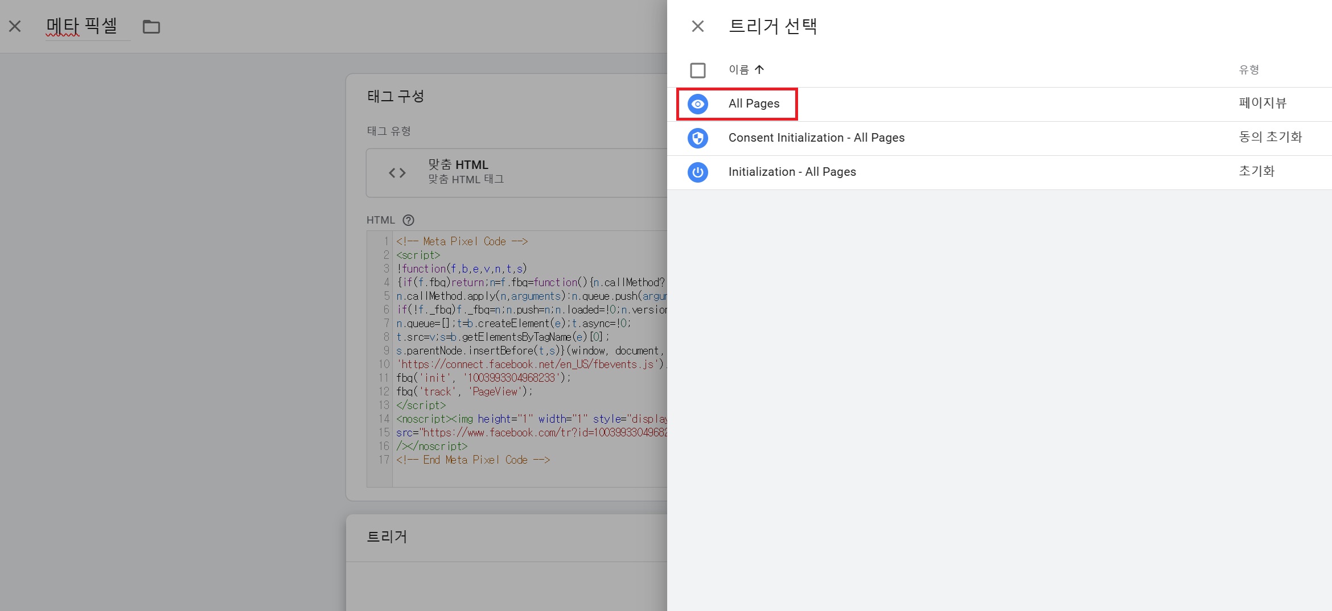
Task: Click the fbq('init' code line
Action: [x=483, y=378]
